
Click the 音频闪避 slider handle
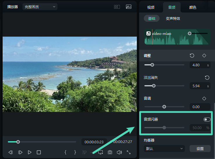(x=164, y=128)
